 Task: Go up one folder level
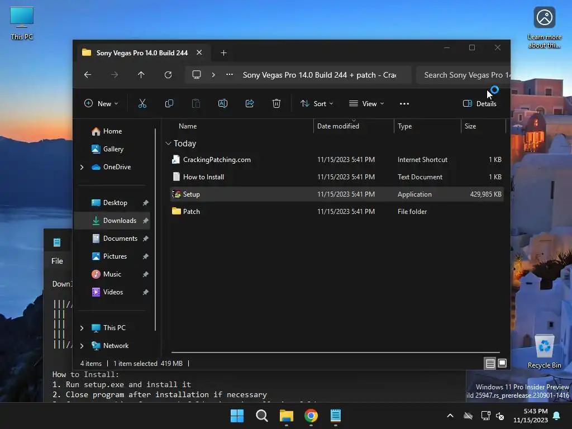(141, 75)
